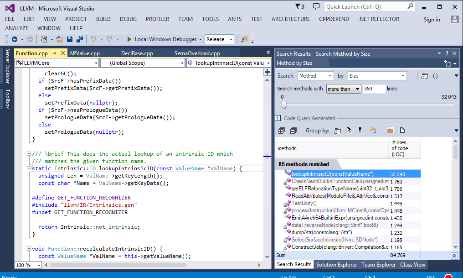Toggle the pin on the Function.cpp tab
Image resolution: width=463 pixels, height=278 pixels.
coord(54,53)
